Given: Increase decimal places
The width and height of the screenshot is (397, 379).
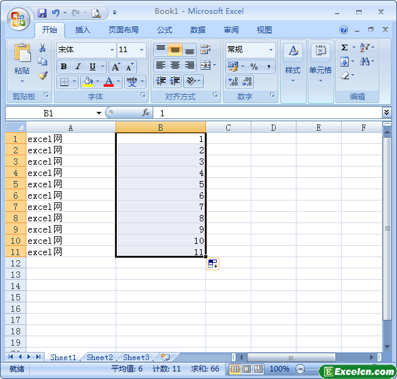Looking at the screenshot, I should coord(233,82).
